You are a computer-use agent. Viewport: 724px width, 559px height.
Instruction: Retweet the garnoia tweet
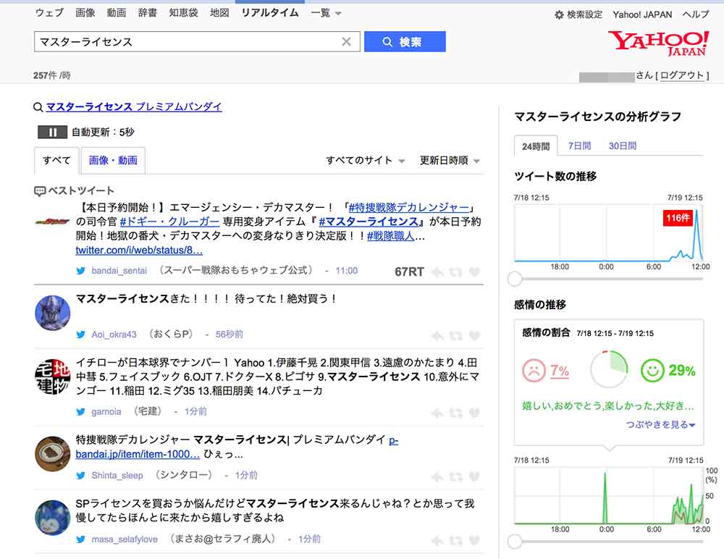point(455,413)
